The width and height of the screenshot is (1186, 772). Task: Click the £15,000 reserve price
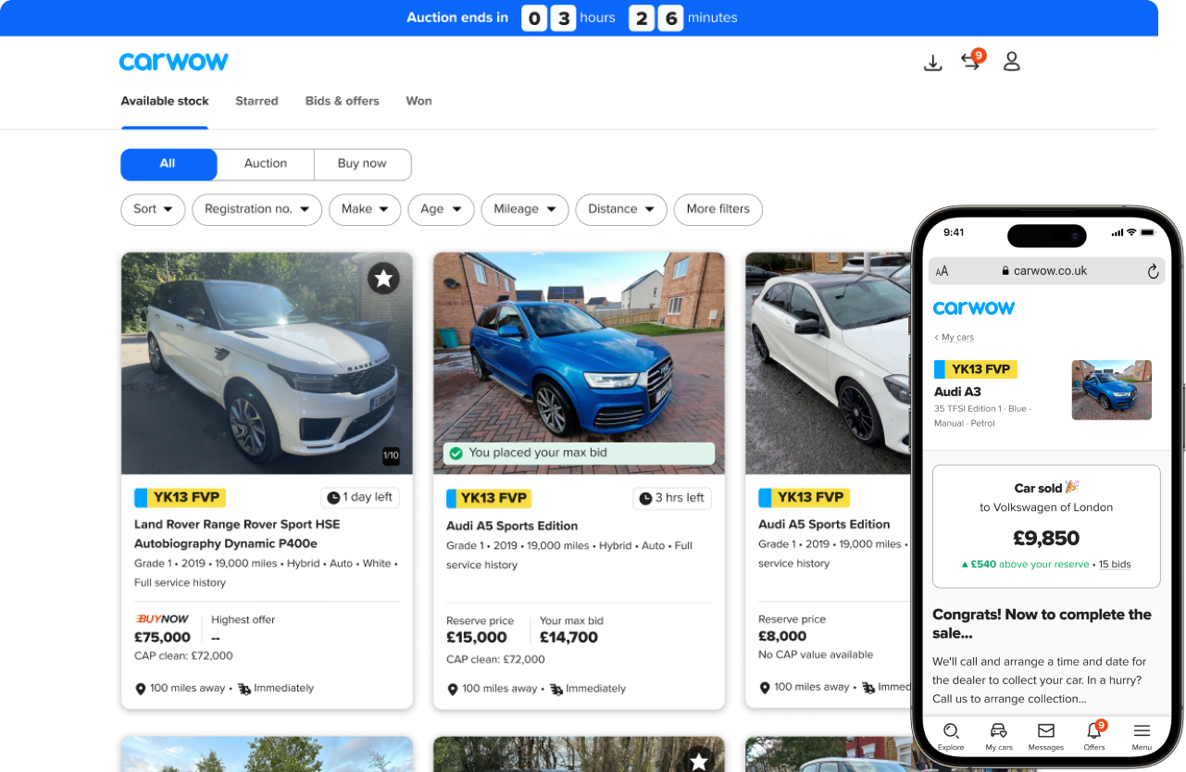pos(477,637)
